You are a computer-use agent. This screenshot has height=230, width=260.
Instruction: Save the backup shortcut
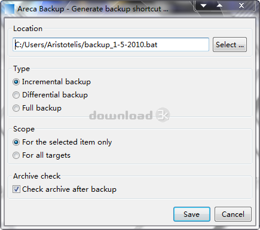click(x=192, y=214)
